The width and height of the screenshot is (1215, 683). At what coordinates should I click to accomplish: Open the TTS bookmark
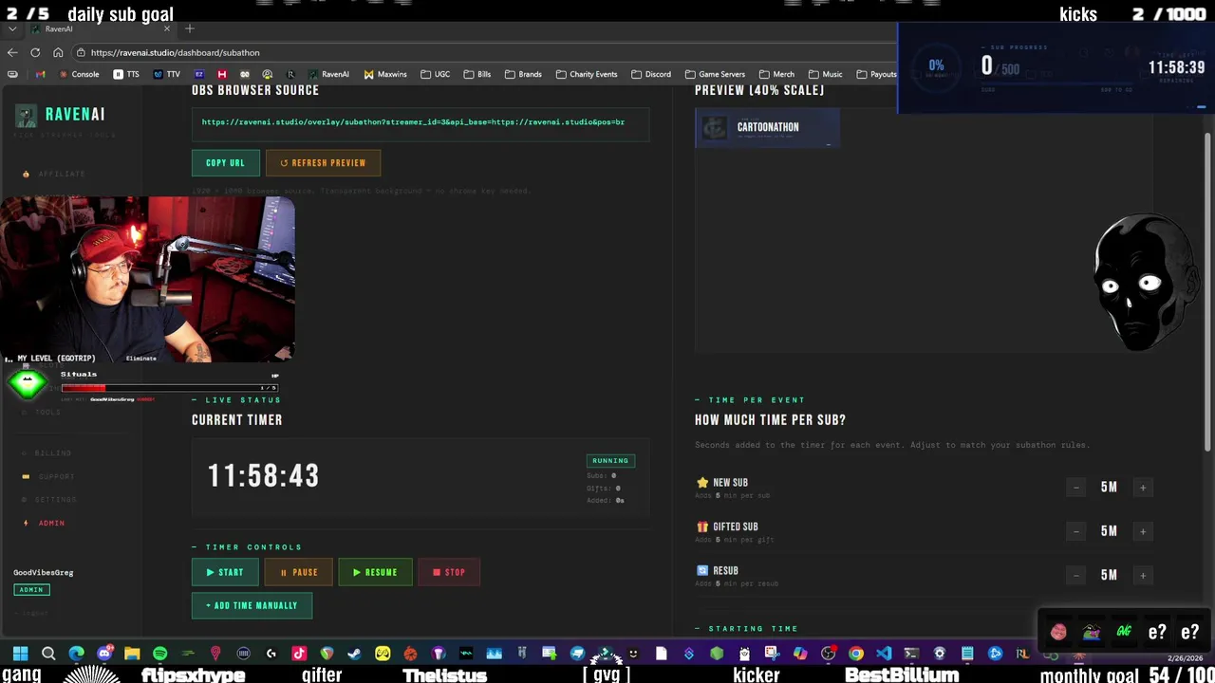pyautogui.click(x=126, y=74)
